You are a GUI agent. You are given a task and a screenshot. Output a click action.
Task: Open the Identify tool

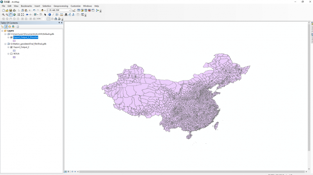tap(50, 14)
